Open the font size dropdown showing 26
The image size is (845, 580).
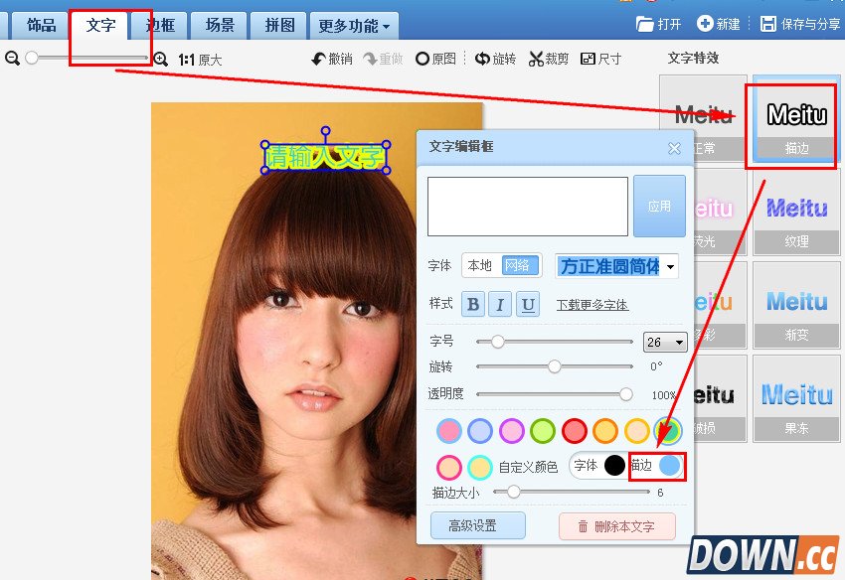[664, 342]
